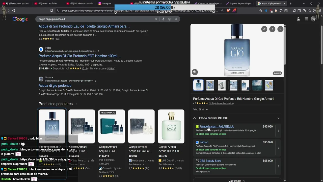Bookmark this page via the bookmark icon
This screenshot has height=182, width=323.
pos(51,11)
